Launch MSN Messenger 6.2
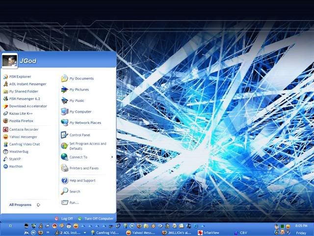Viewport: 314px width, 236px height. [22, 99]
